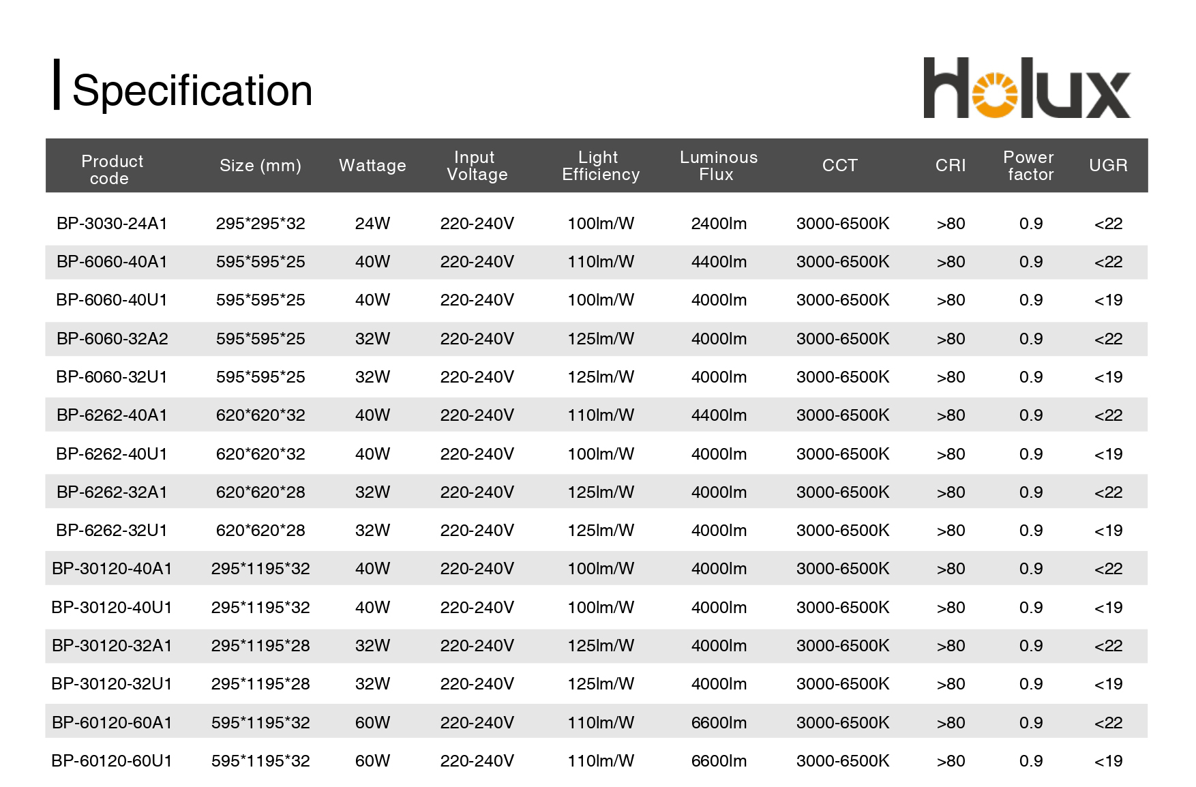This screenshot has width=1196, height=787.
Task: Select the Power factor column header
Action: coord(1030,166)
